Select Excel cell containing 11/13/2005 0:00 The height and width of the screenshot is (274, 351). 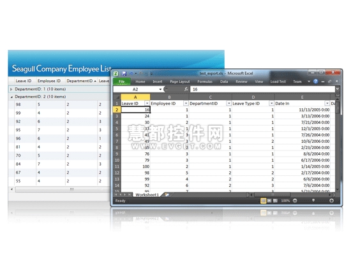(x=302, y=110)
